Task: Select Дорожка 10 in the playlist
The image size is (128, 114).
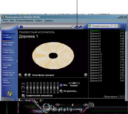Action: click(x=107, y=54)
